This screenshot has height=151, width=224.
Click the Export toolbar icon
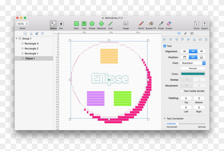205,24
